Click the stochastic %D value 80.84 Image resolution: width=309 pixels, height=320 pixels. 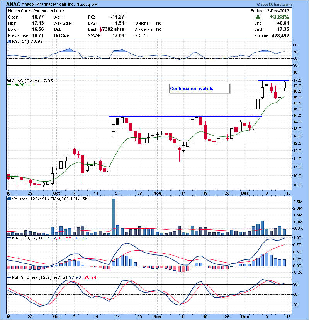pyautogui.click(x=90, y=277)
